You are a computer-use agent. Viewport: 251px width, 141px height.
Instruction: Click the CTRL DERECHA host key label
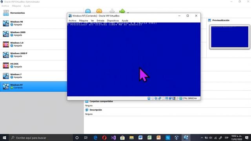point(189,98)
